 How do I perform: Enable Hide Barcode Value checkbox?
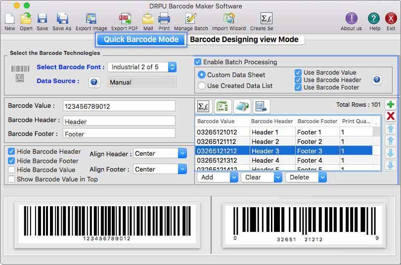(x=11, y=170)
